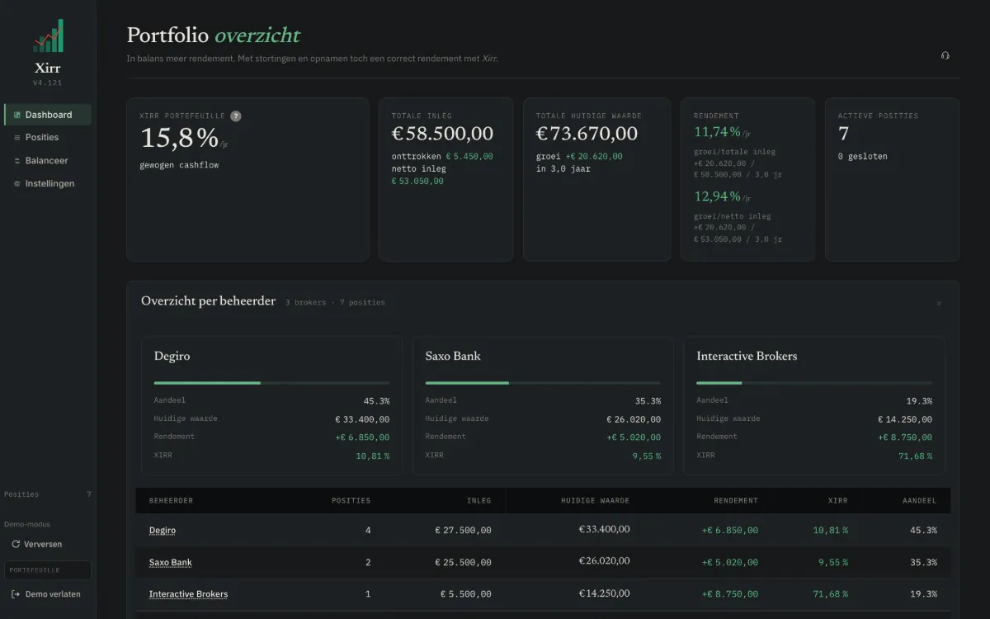Click the Saxo Bank share progress bar
990x619 pixels.
[543, 383]
